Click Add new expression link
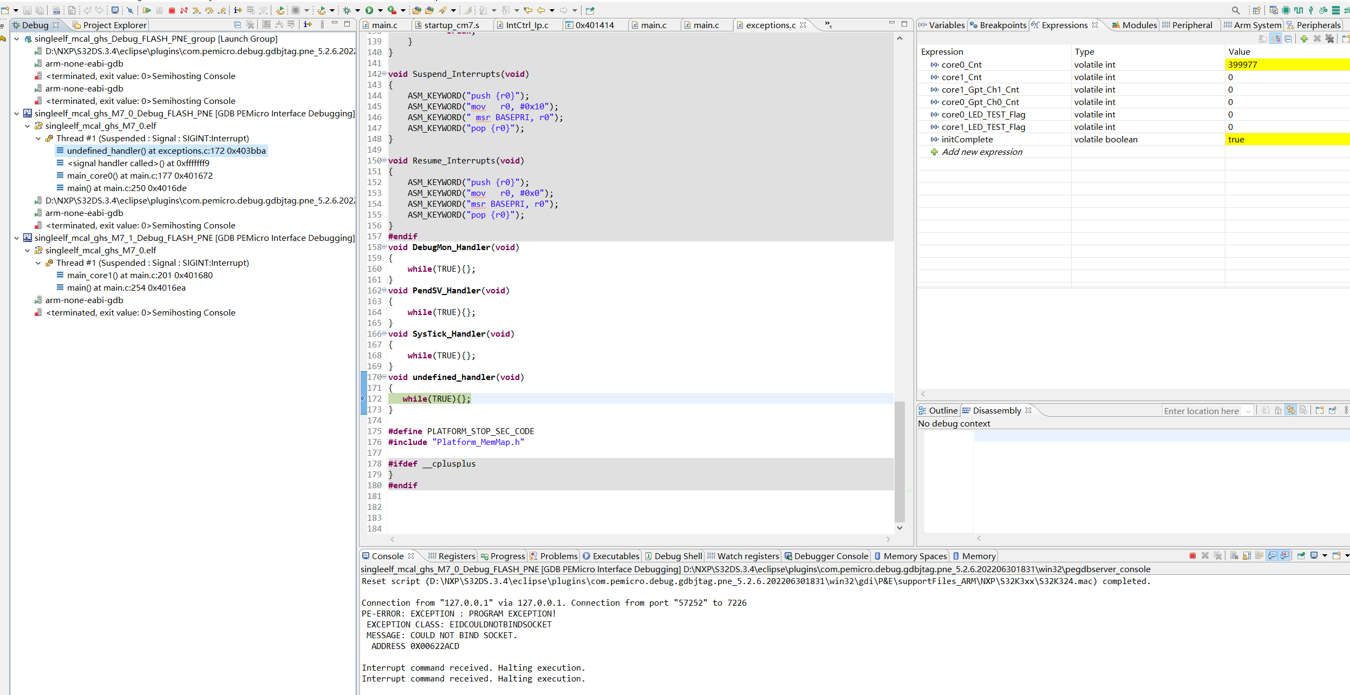Screen dimensions: 1350x695 coord(981,152)
